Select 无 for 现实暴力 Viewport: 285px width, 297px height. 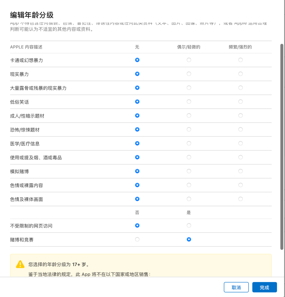[x=137, y=74]
